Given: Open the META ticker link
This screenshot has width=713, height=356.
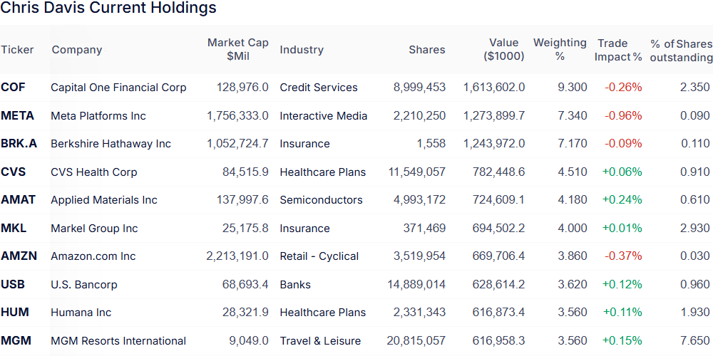Looking at the screenshot, I should [17, 116].
